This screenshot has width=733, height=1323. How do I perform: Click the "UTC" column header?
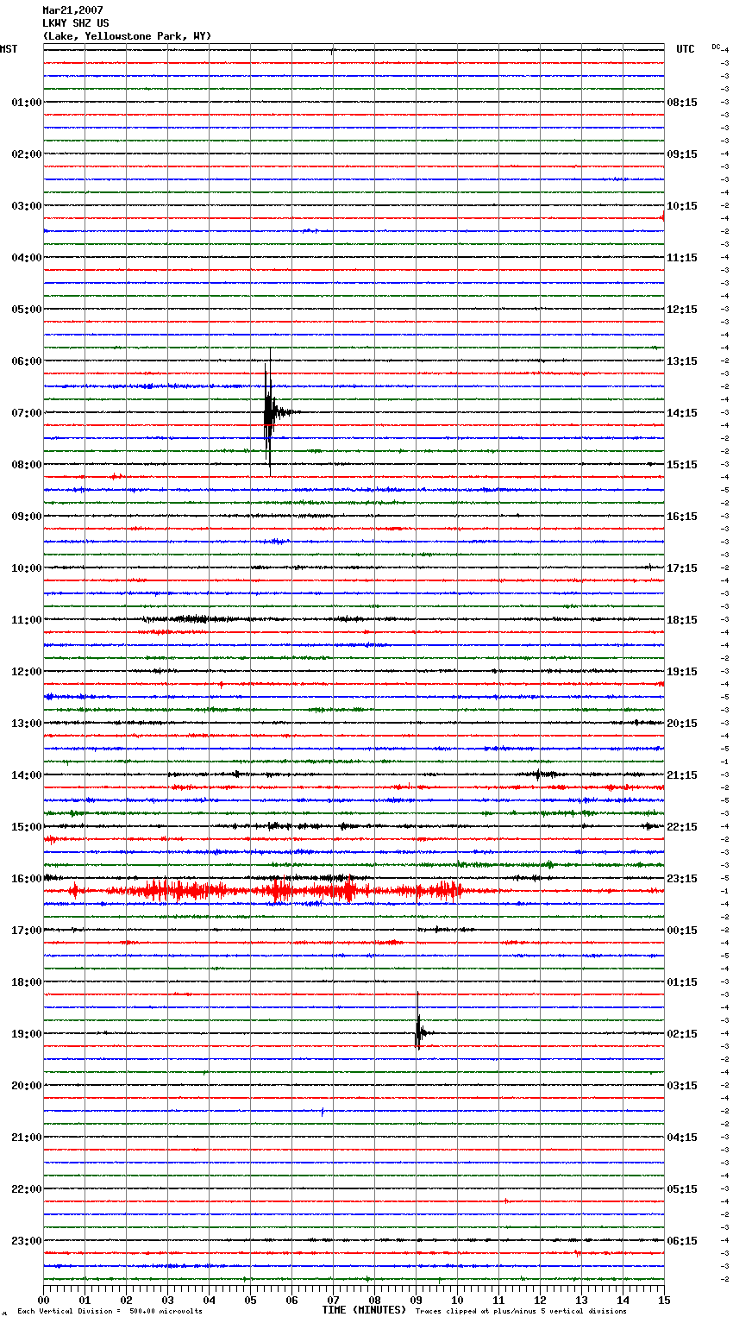[686, 49]
